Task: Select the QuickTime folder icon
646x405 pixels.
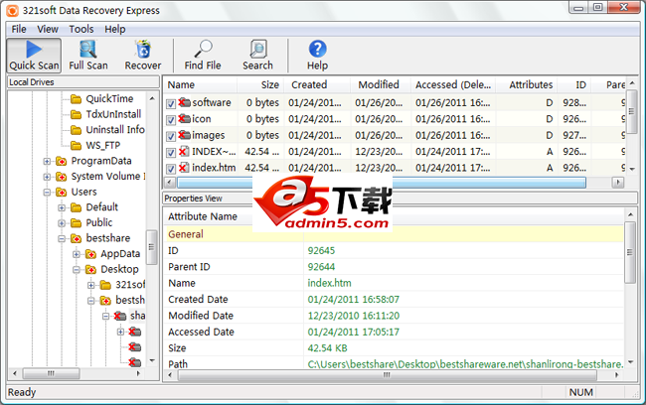Action: pyautogui.click(x=76, y=99)
